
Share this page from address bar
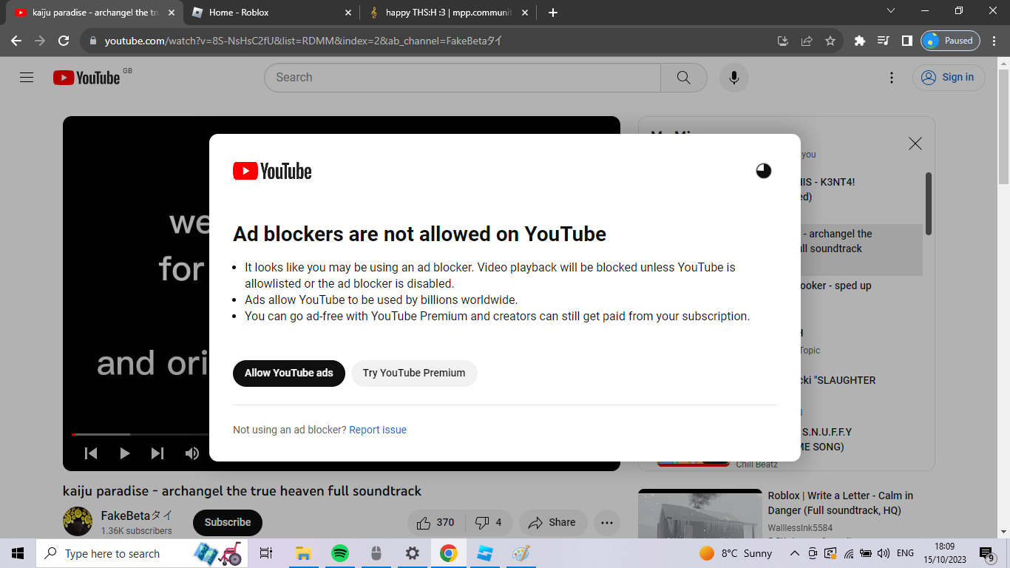tap(807, 41)
